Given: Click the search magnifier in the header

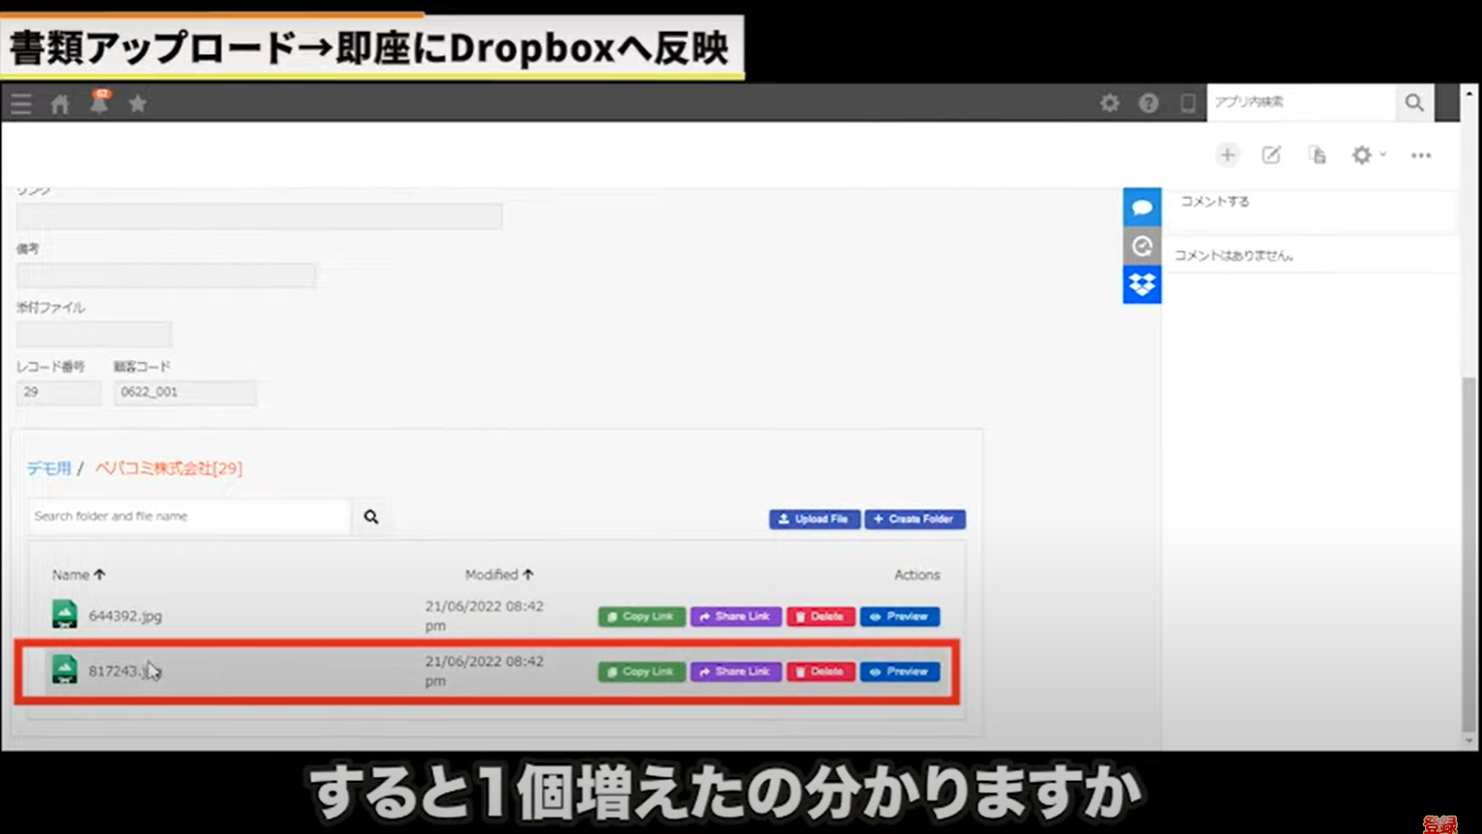Looking at the screenshot, I should tap(1414, 102).
